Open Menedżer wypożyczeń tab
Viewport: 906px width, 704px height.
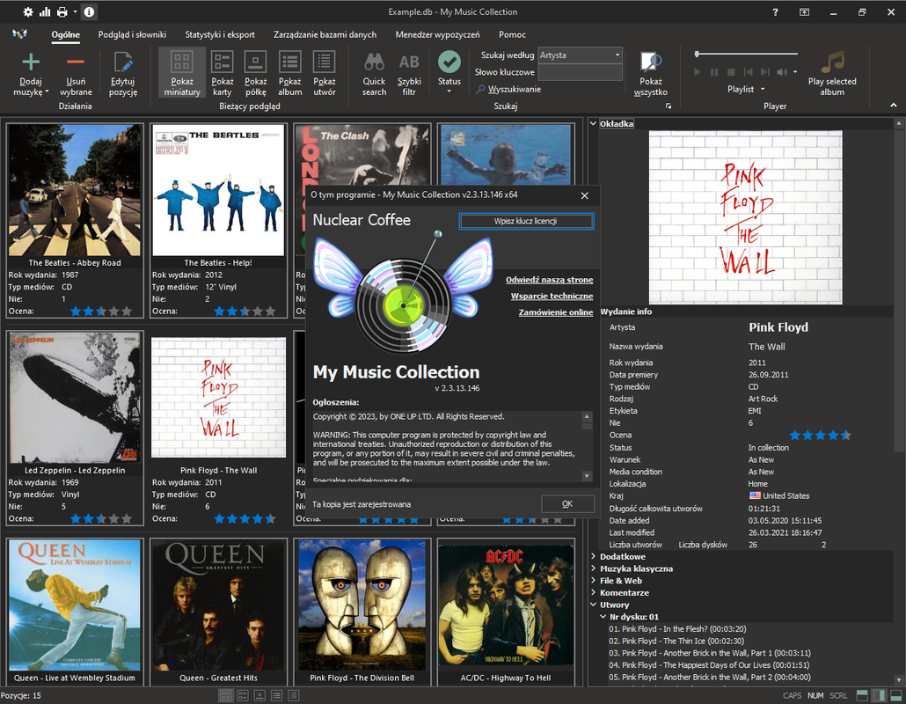pyautogui.click(x=437, y=34)
